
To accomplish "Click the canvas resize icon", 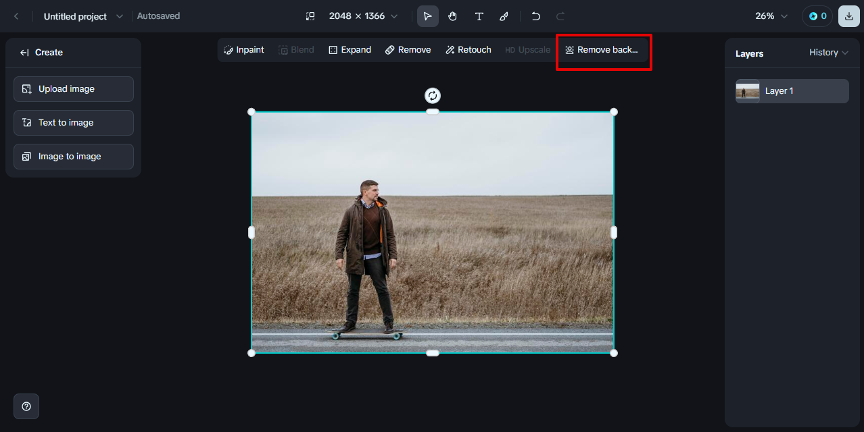I will pos(310,16).
